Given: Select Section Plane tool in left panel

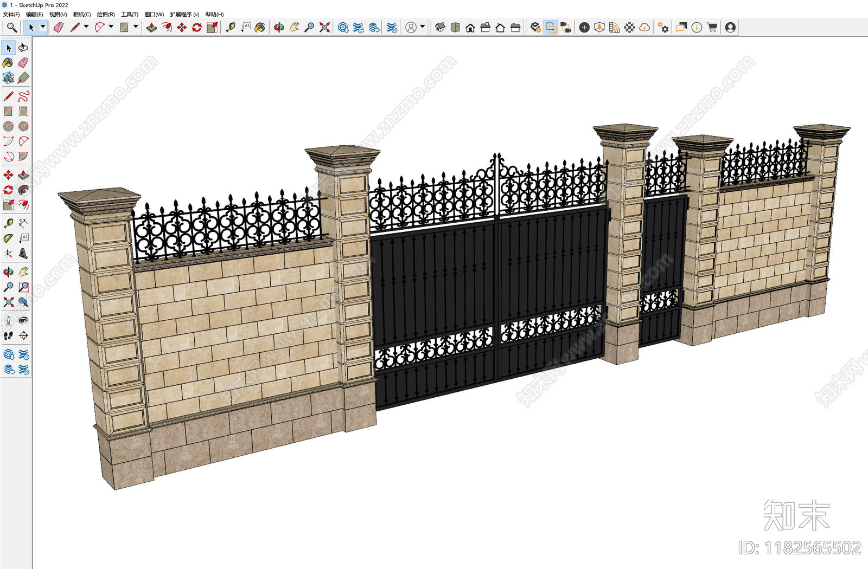Looking at the screenshot, I should (23, 335).
